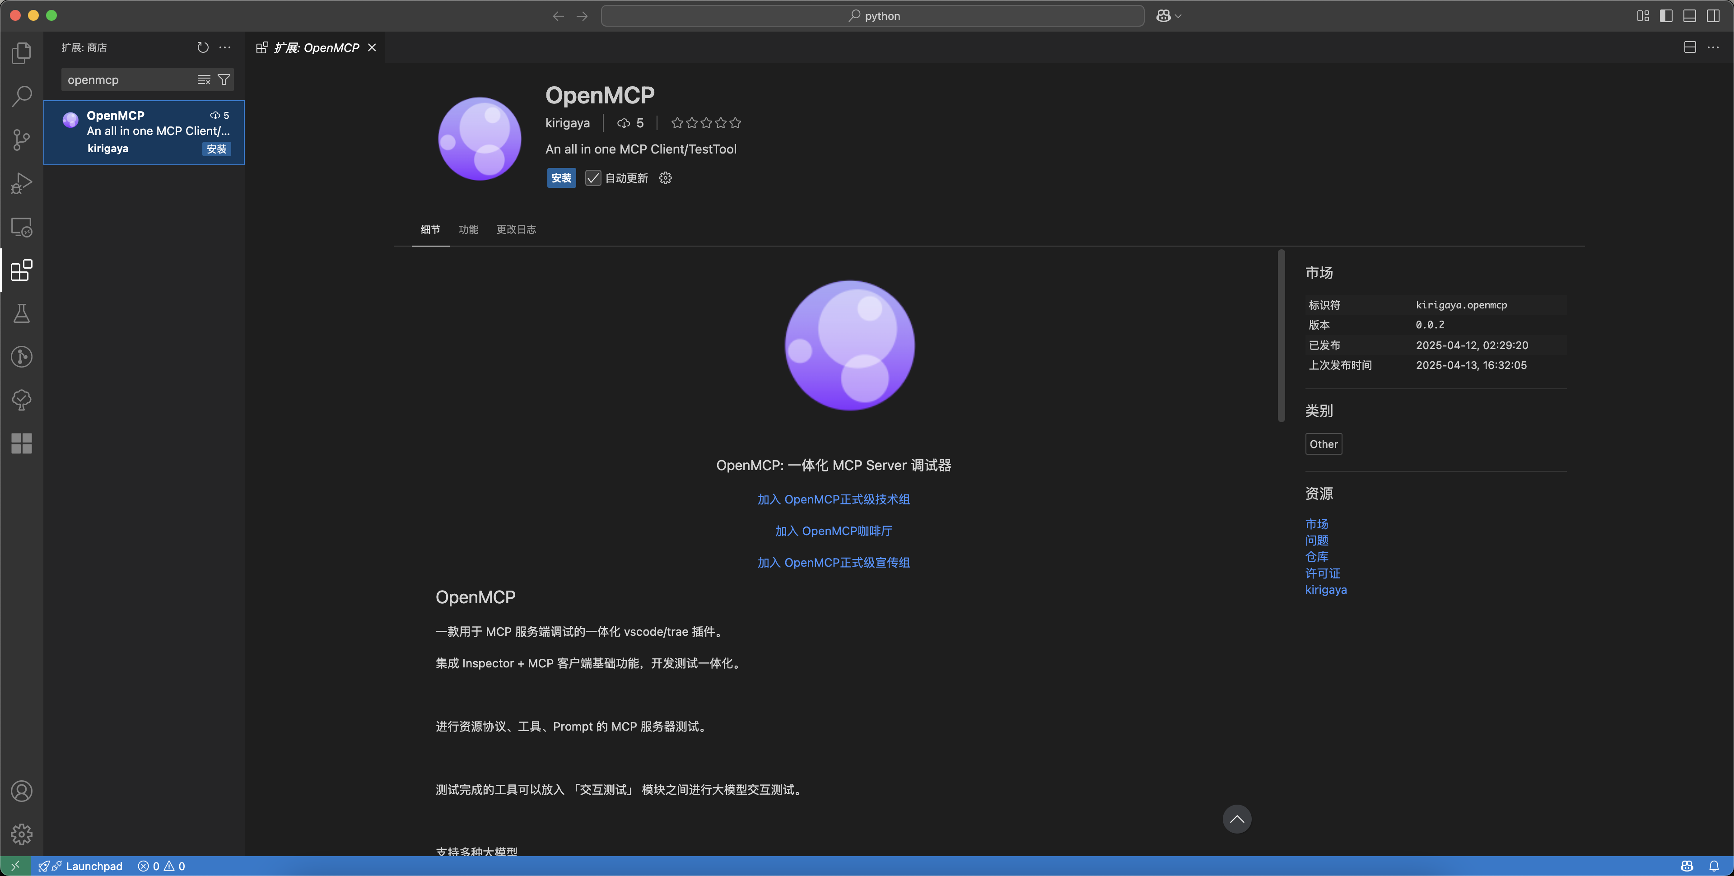The image size is (1734, 876).
Task: Open the Search view icon
Action: [x=22, y=96]
